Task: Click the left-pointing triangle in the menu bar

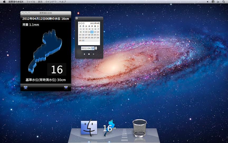Action: 207,2
